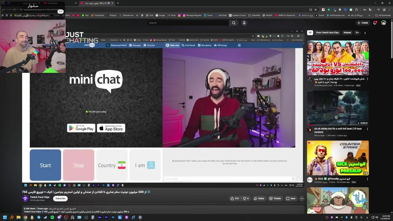Expand the All Bookmarks folder
393x221 pixels.
(383, 15)
